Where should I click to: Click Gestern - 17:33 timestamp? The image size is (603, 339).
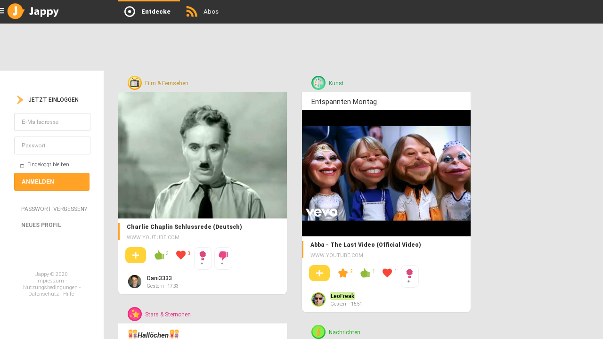tap(163, 286)
